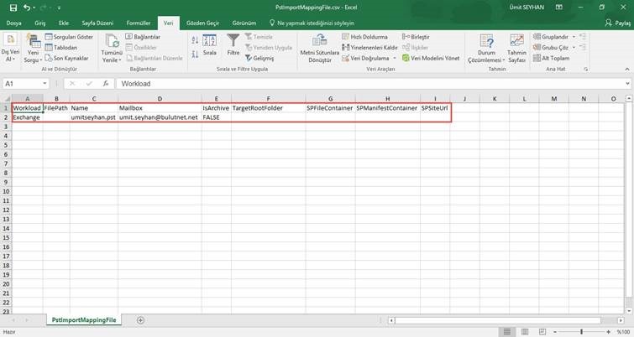Click the zoom in plus button

click(x=609, y=332)
